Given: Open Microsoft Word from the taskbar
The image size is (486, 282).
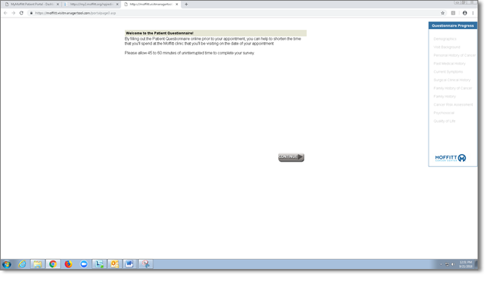Looking at the screenshot, I should tap(130, 264).
